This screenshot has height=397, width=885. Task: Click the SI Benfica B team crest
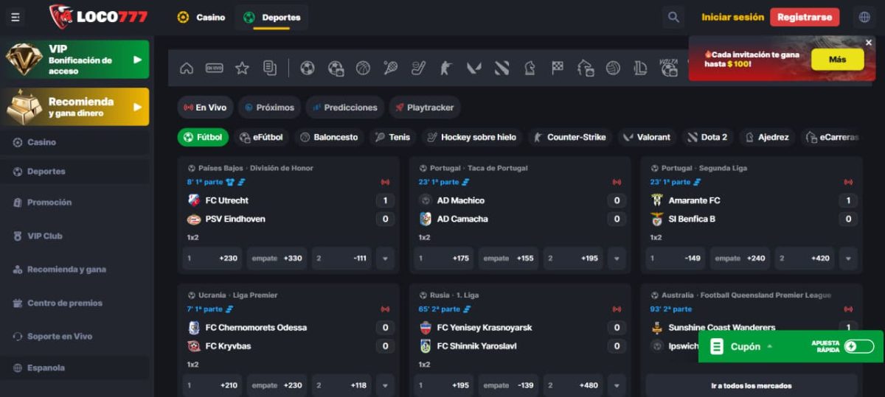[x=657, y=219]
